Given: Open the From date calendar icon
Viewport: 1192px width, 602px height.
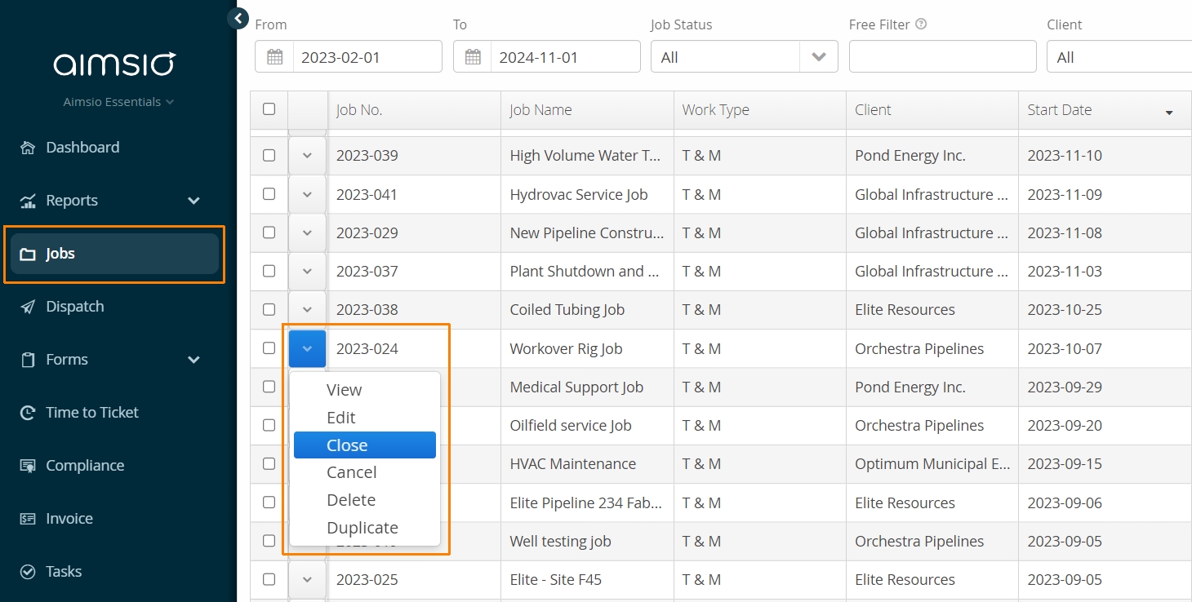Looking at the screenshot, I should pos(274,57).
